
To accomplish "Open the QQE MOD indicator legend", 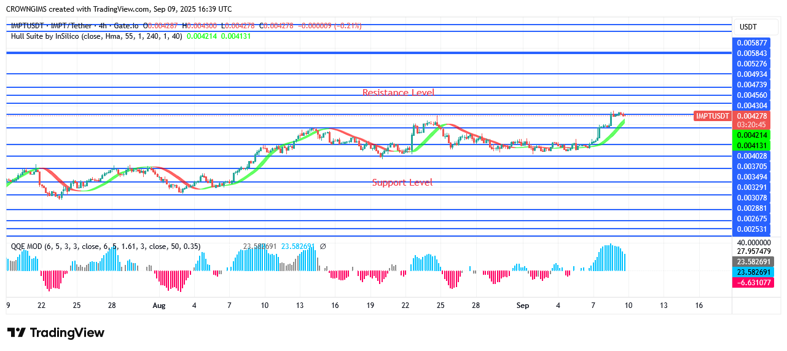I will pos(106,246).
